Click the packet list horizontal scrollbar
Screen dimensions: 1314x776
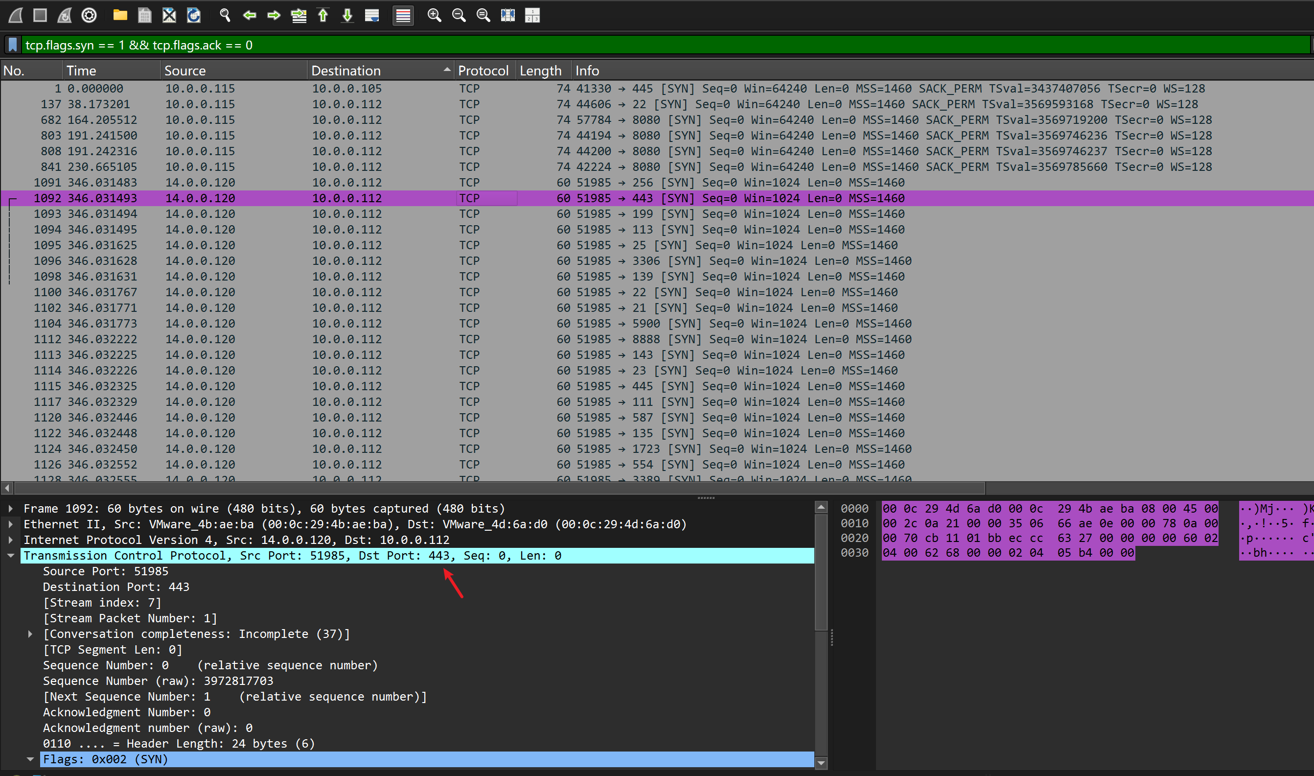(499, 488)
